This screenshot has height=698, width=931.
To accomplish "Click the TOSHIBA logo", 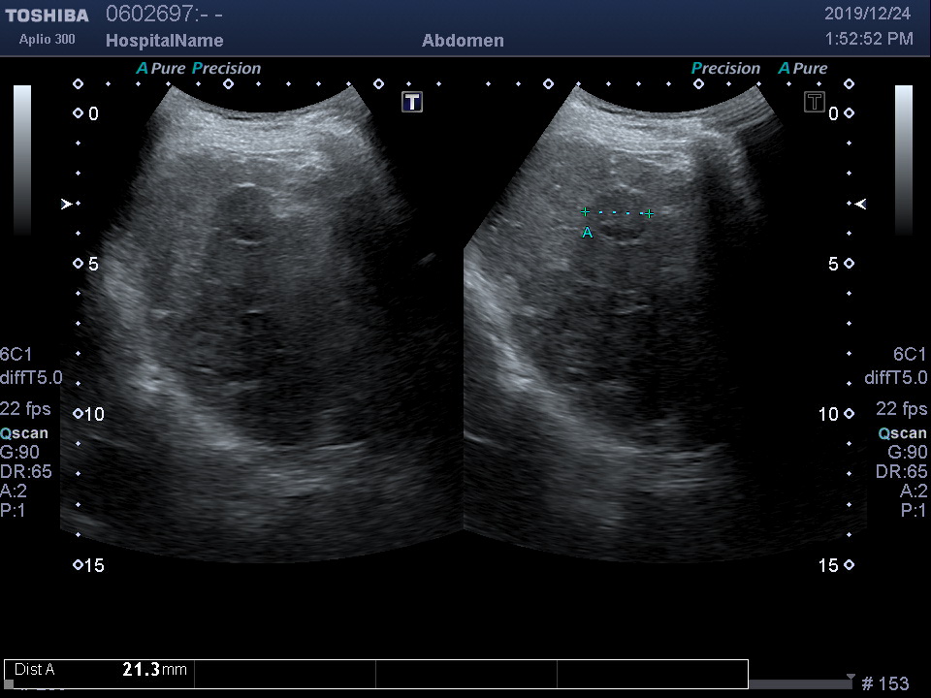I will [x=47, y=16].
